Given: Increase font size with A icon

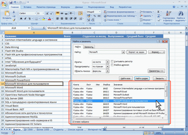Looking at the screenshot, I should (x=47, y=13).
